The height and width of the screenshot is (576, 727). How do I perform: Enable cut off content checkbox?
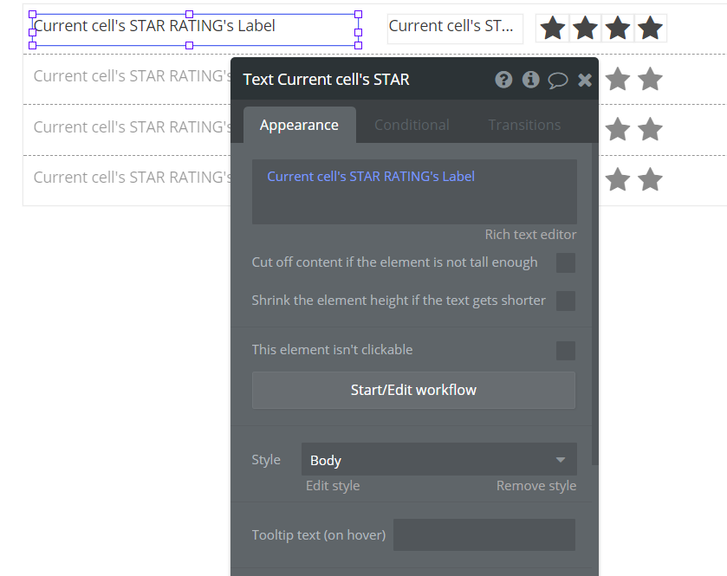click(x=566, y=262)
